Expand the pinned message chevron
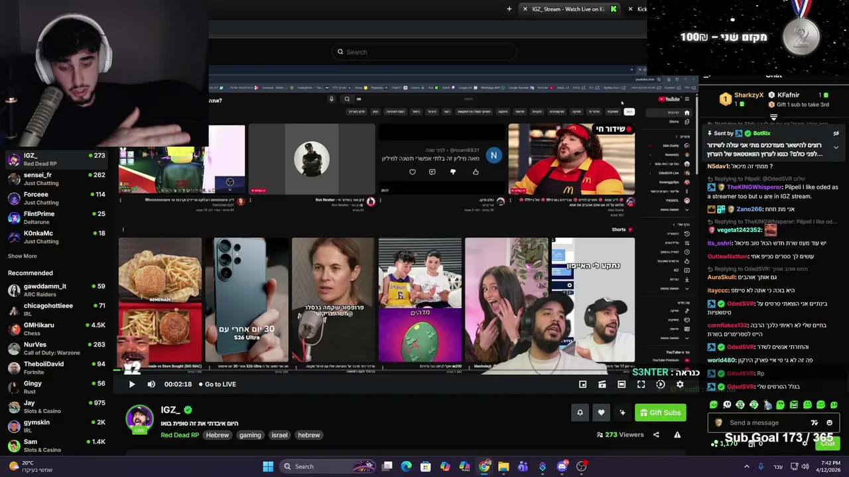The height and width of the screenshot is (477, 849). [836, 147]
